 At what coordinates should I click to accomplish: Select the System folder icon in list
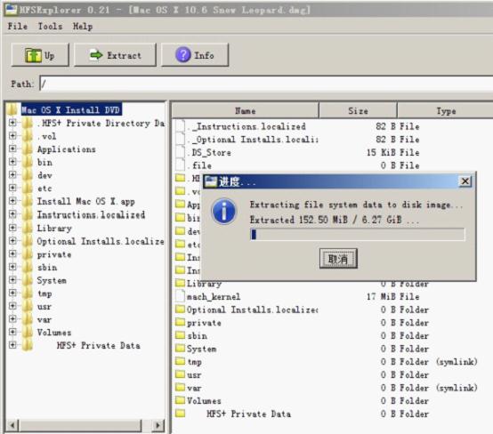tap(181, 349)
